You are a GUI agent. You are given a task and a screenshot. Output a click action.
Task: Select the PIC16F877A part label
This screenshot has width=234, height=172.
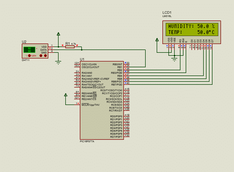click(x=87, y=141)
